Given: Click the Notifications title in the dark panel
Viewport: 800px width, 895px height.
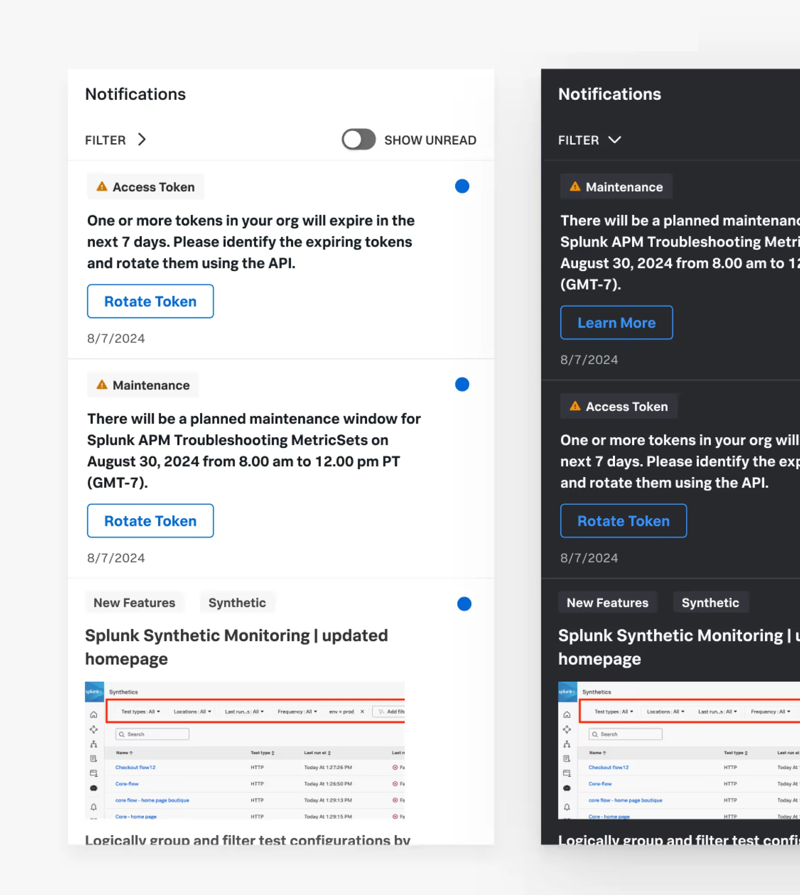Looking at the screenshot, I should point(610,94).
